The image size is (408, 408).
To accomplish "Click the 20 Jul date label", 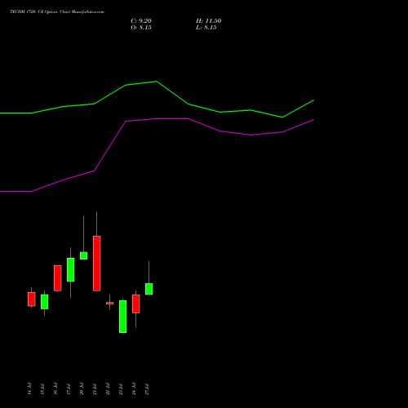I will tap(82, 388).
